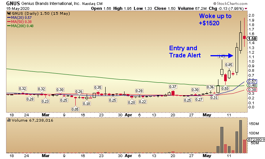Click the 0.20 low price label
This screenshot has width=265, height=159.
[x=131, y=102]
